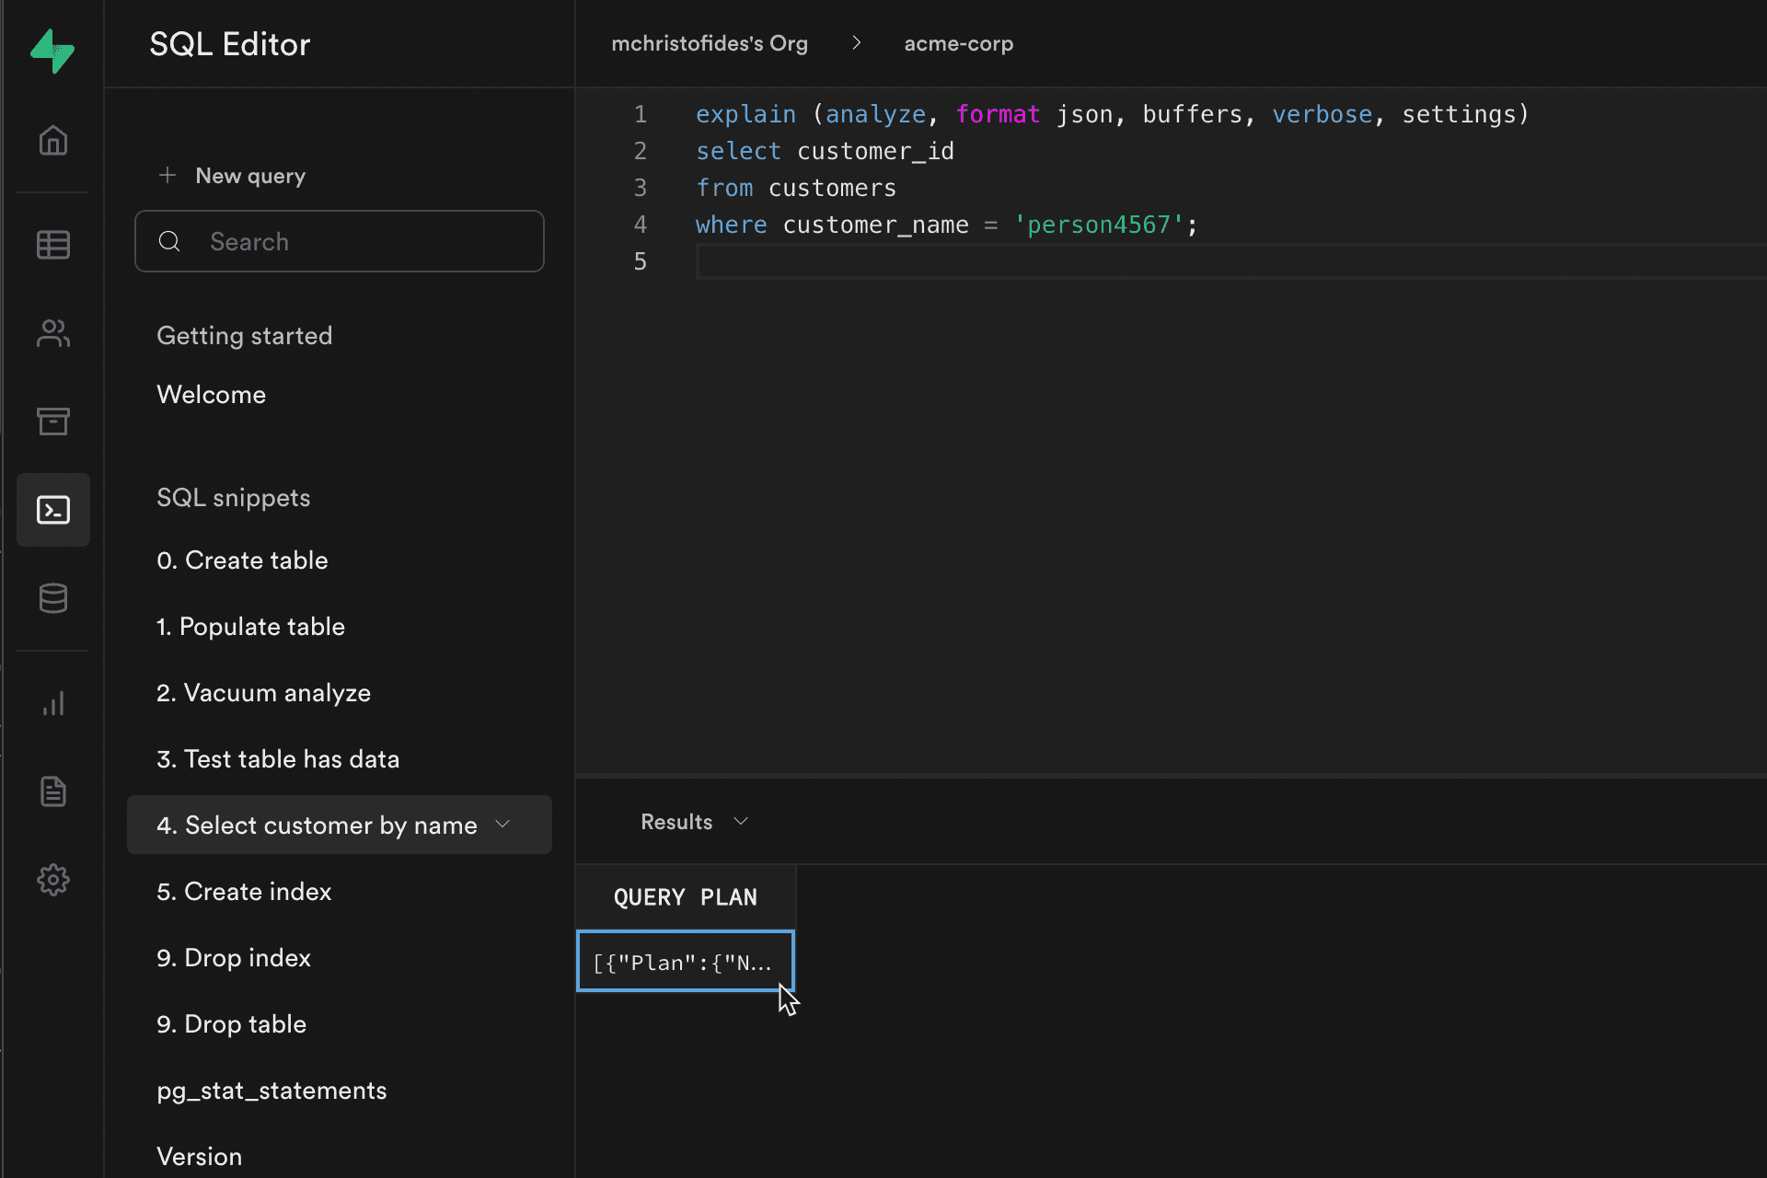Click customers table name on line 3
The height and width of the screenshot is (1178, 1767).
pos(832,188)
